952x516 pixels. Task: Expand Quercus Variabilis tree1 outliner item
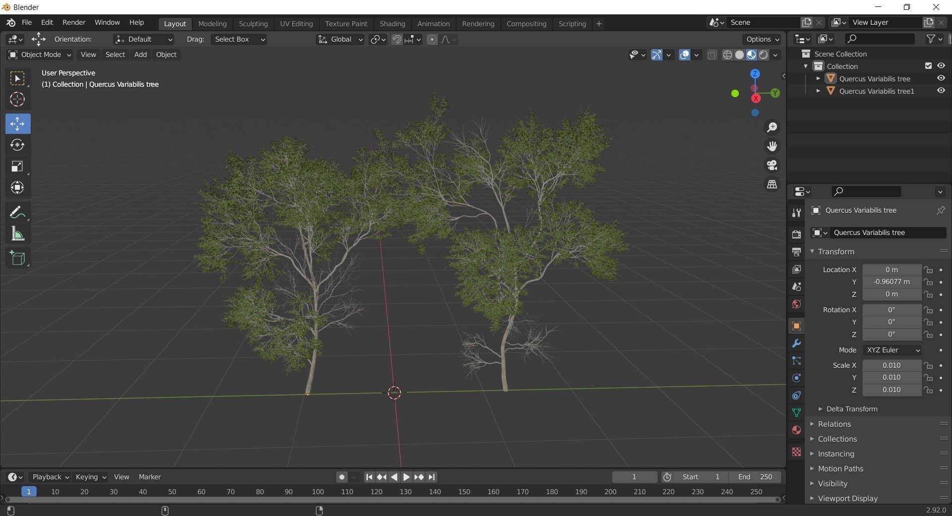818,91
